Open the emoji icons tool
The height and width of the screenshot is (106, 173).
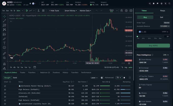[4, 47]
